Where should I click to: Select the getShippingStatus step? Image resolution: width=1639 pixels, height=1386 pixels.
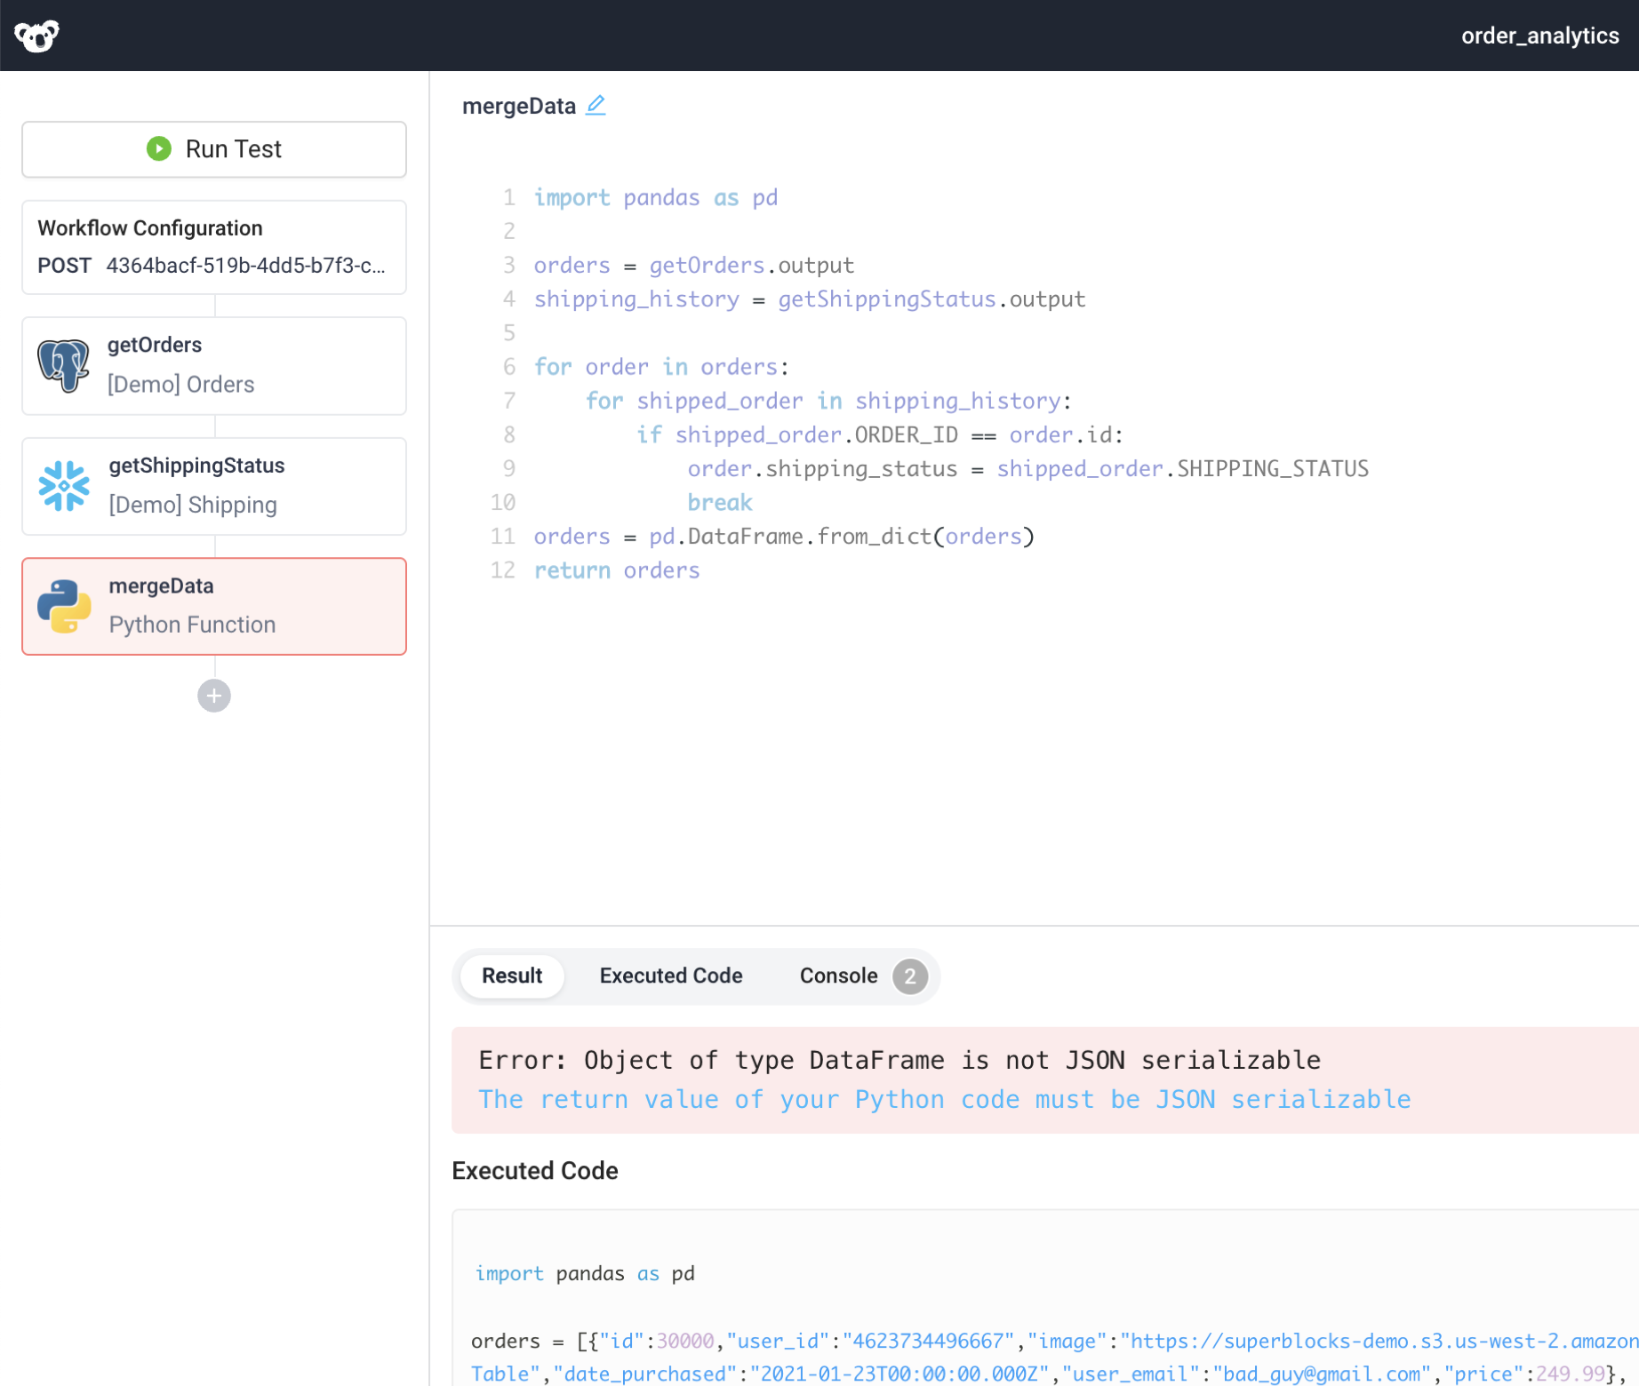click(213, 485)
